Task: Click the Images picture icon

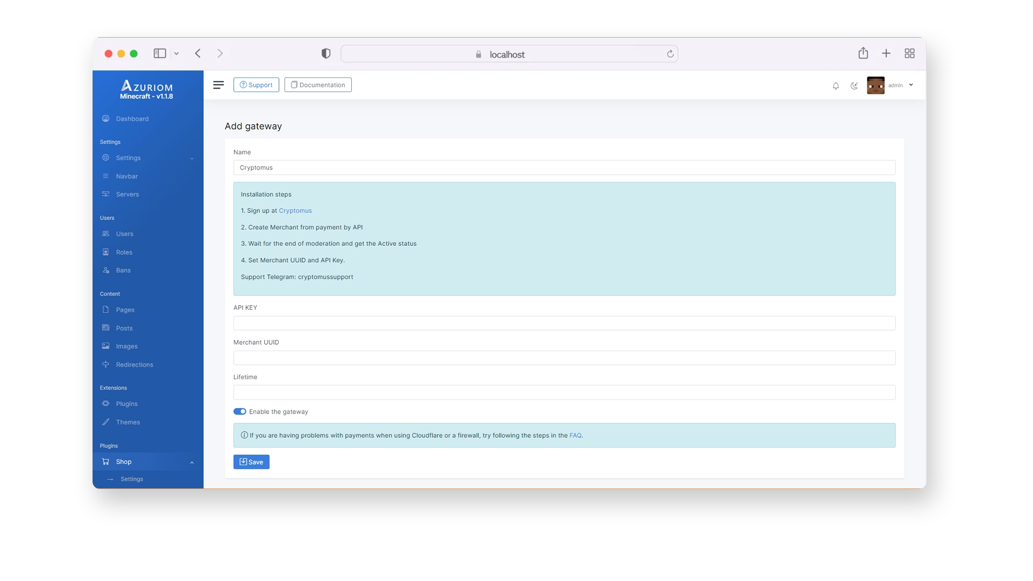Action: click(105, 346)
